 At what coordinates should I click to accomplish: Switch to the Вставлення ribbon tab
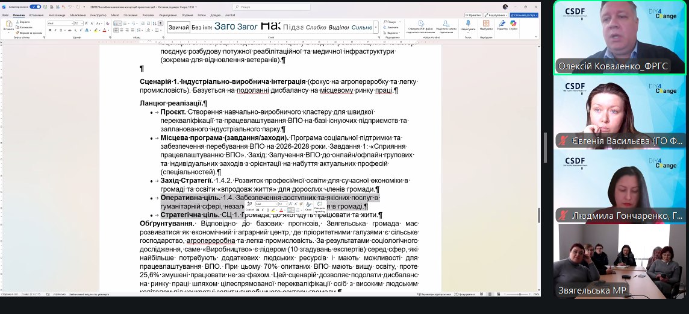37,15
